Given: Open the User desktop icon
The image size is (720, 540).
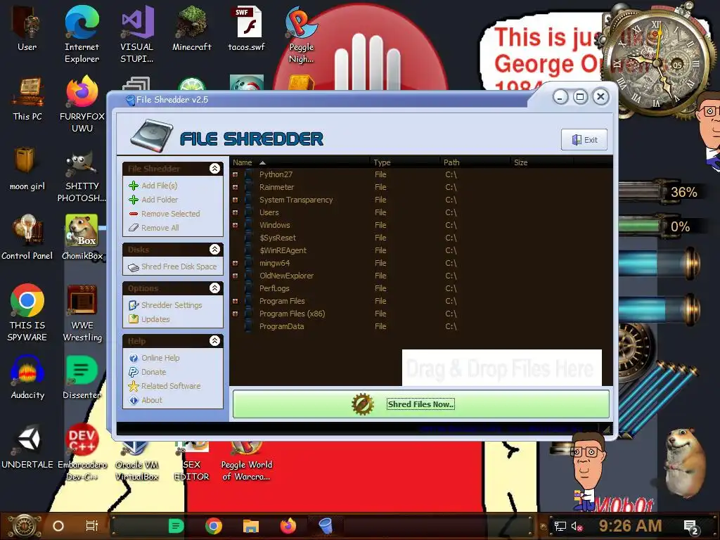Looking at the screenshot, I should pos(27,28).
